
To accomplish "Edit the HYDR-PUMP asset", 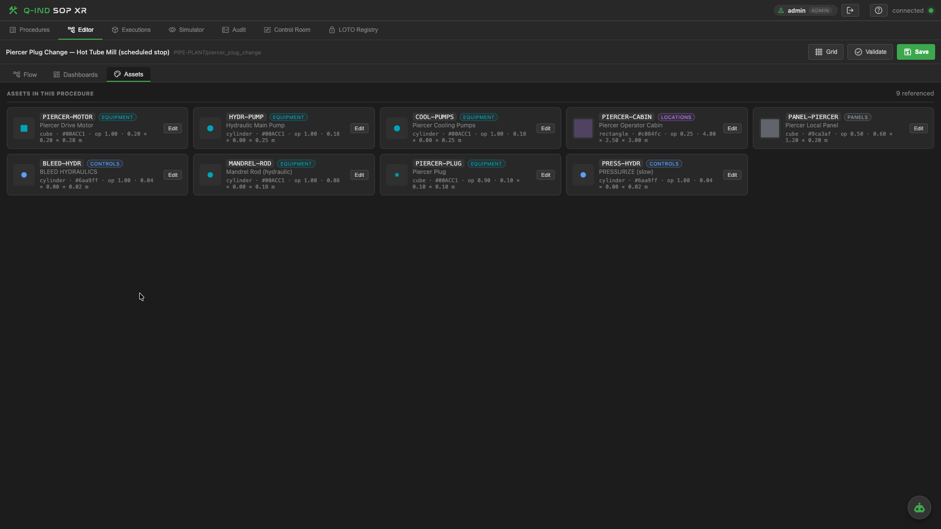I will click(359, 128).
